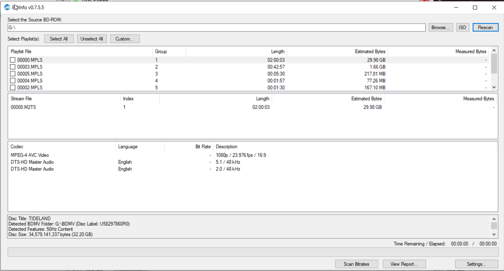Open the Custom... playlist dialog
This screenshot has height=271, width=504.
[x=125, y=39]
